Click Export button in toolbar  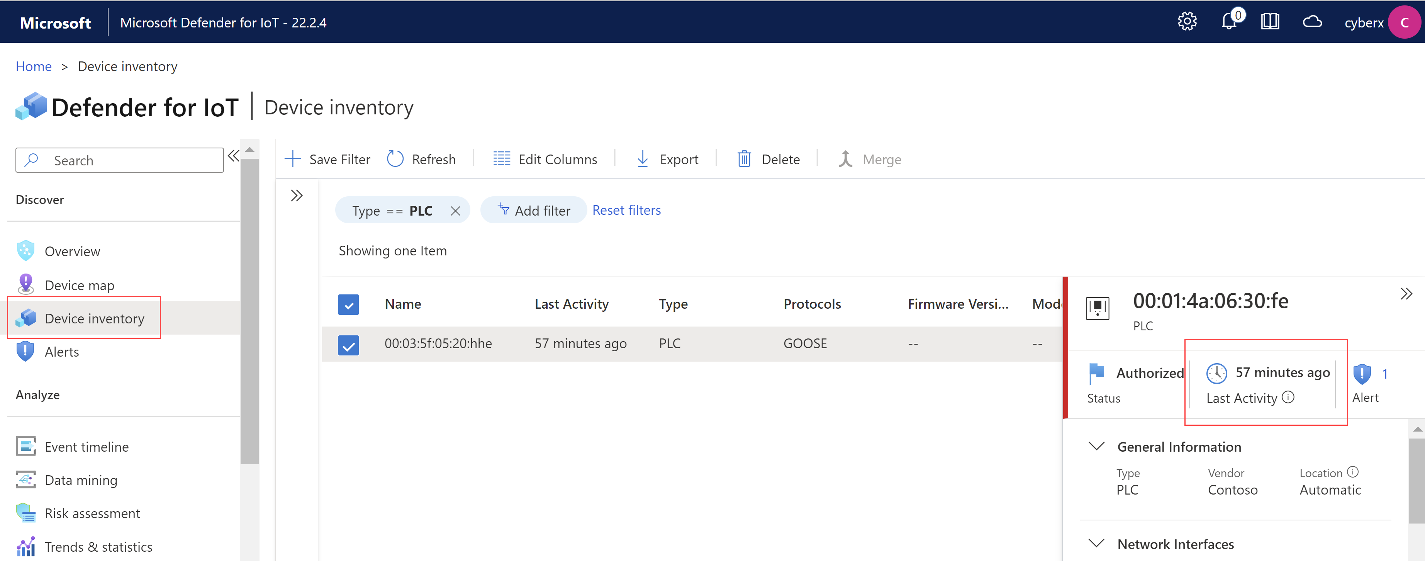tap(668, 159)
